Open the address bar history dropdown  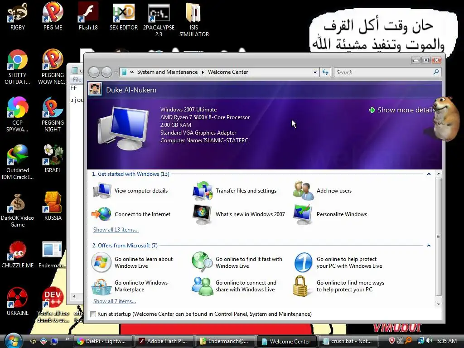[315, 72]
